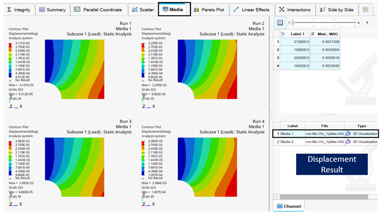Click the next-run arrow after the slider
Image resolution: width=381 pixels, height=212 pixels.
(x=367, y=23)
